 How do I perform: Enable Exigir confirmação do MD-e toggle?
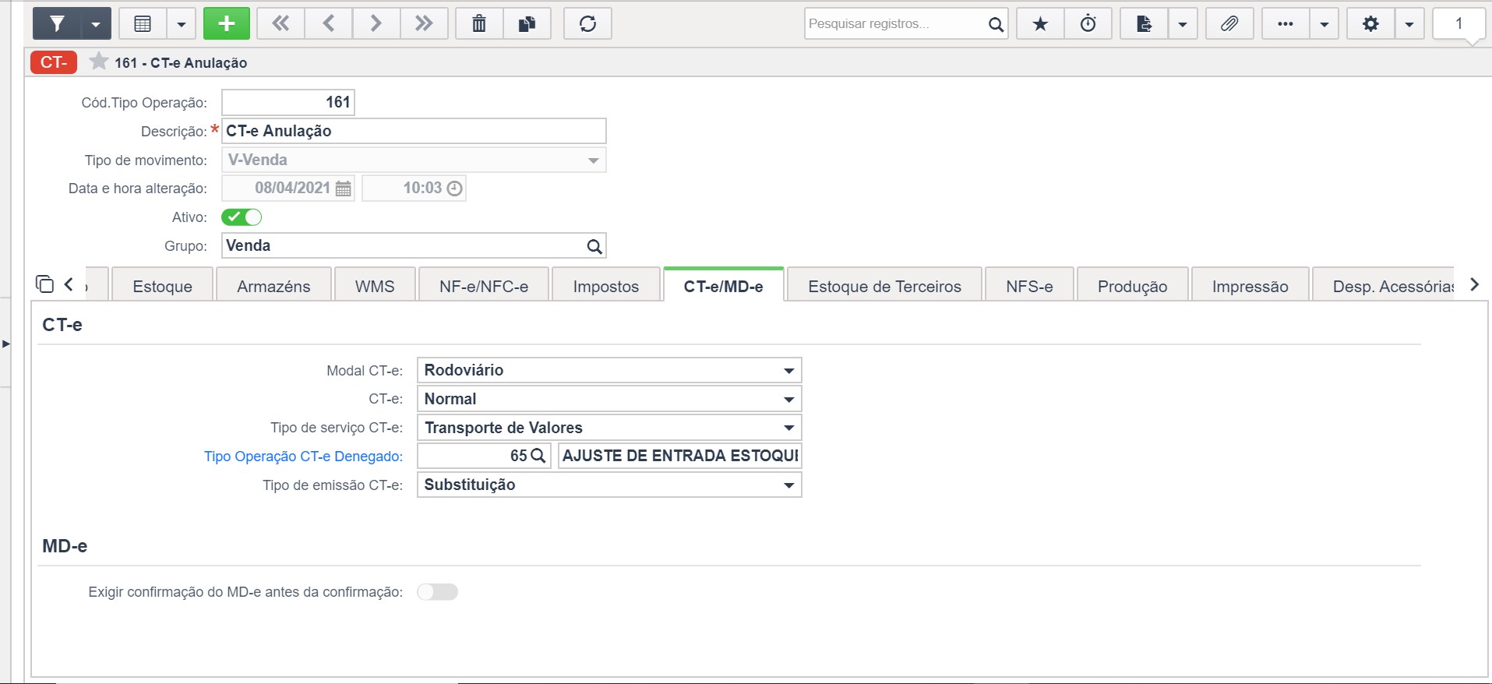pos(437,592)
